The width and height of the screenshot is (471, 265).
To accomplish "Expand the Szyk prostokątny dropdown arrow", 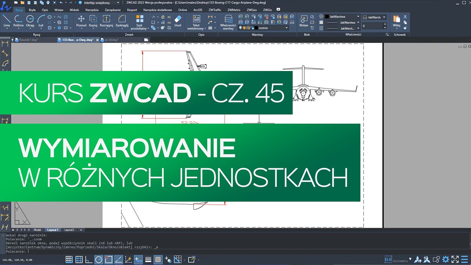I will (148, 28).
